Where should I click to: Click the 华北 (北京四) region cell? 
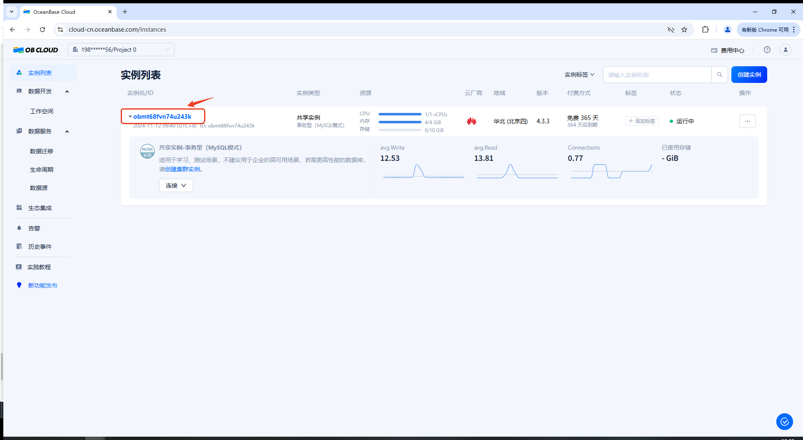pyautogui.click(x=511, y=121)
